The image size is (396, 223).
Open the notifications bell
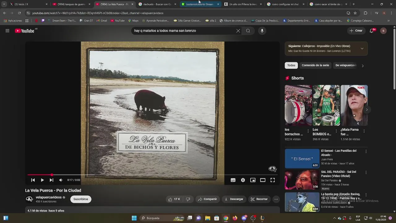click(x=372, y=31)
